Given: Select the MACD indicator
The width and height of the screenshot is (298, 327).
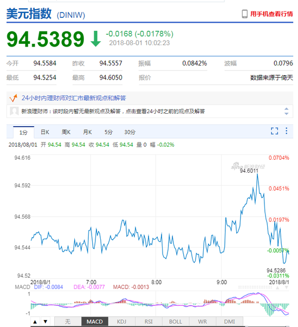Looking at the screenshot, I should coord(94,322).
